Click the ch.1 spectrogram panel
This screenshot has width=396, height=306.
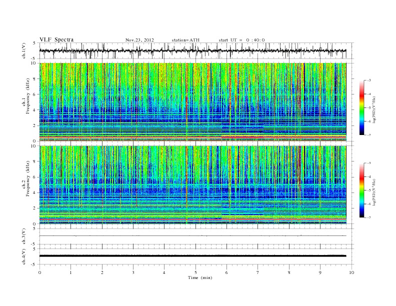(x=192, y=102)
